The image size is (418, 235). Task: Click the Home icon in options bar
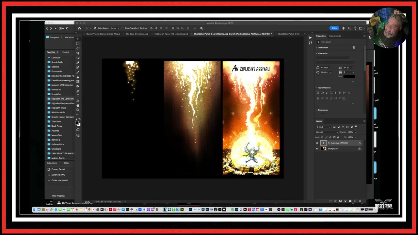pyautogui.click(x=79, y=28)
